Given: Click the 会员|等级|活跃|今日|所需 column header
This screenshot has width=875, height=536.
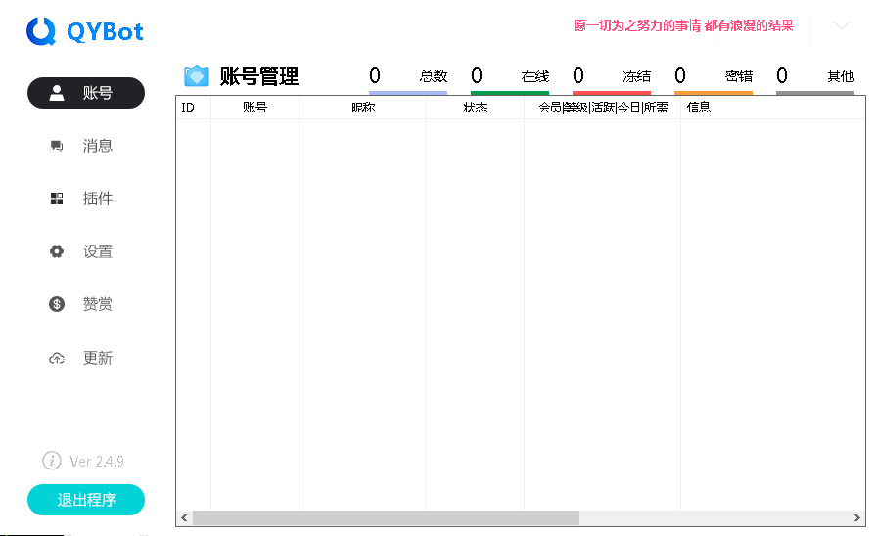Looking at the screenshot, I should click(603, 108).
